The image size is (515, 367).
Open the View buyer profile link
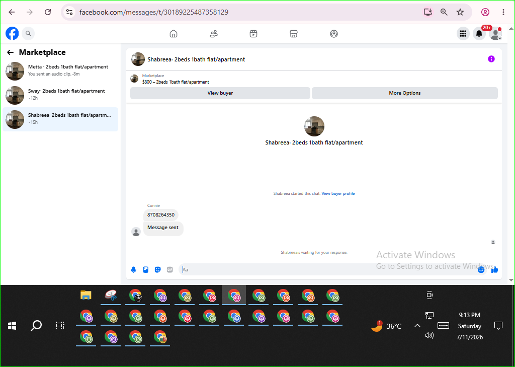click(338, 193)
